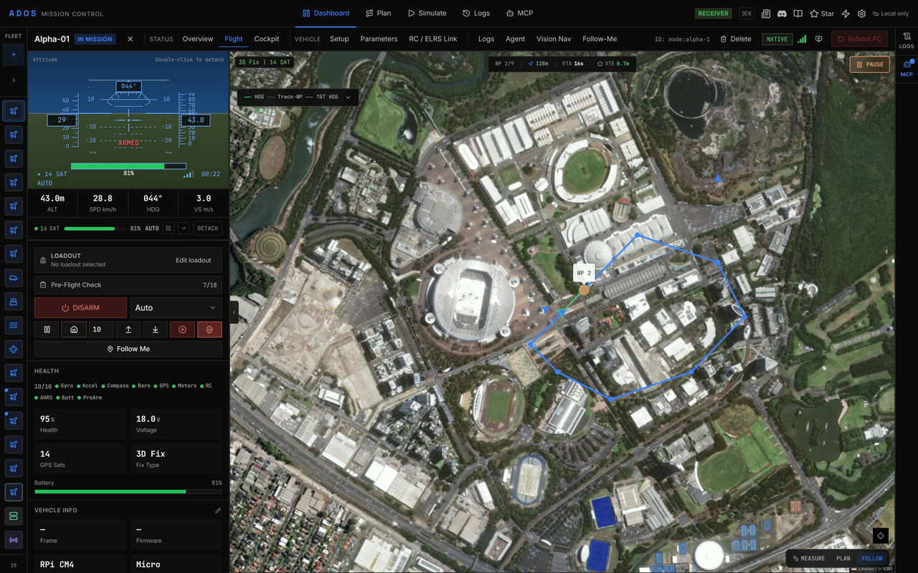Viewport: 918px width, 573px height.
Task: Click the red kill-switch octagon icon
Action: point(182,329)
